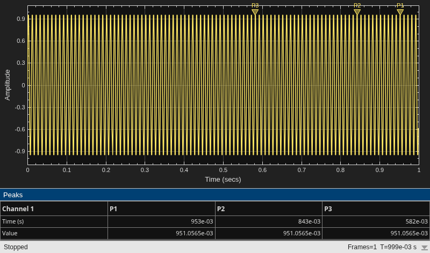The width and height of the screenshot is (430, 253).
Task: Click the Time (secs) x-axis label
Action: click(x=223, y=180)
